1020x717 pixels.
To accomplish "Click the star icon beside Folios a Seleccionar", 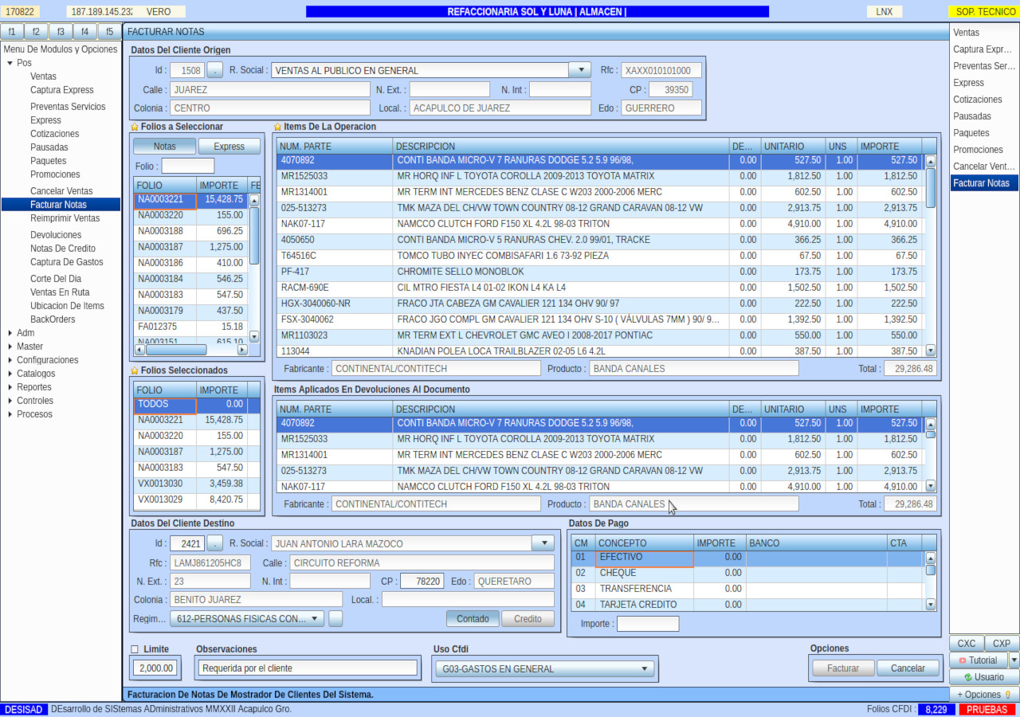I will (135, 127).
